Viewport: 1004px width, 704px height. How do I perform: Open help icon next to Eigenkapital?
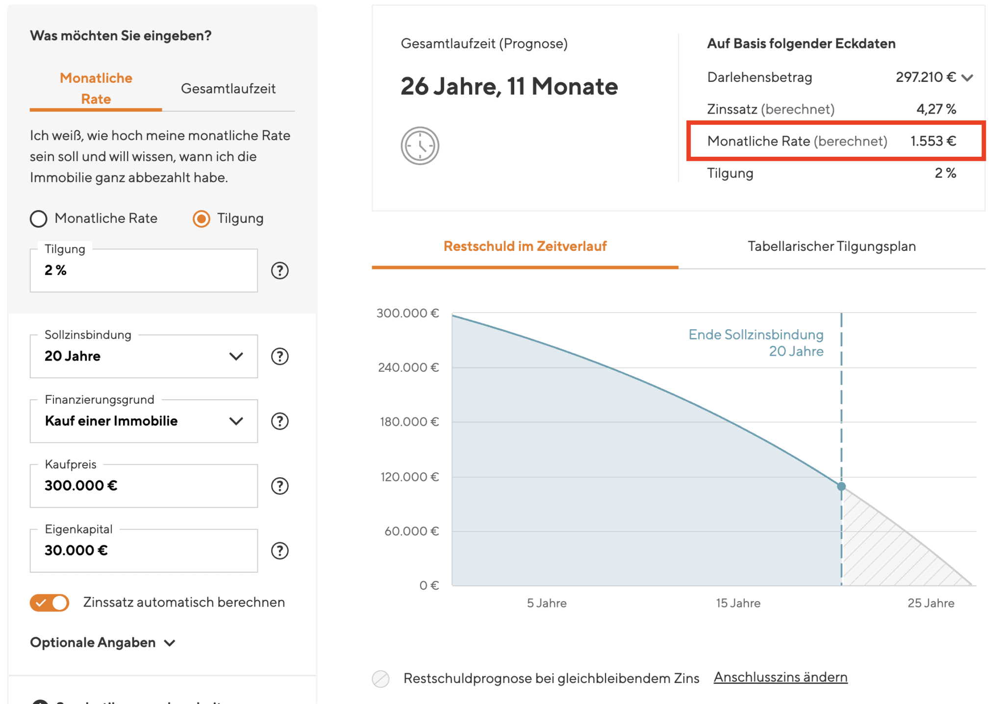pyautogui.click(x=279, y=551)
